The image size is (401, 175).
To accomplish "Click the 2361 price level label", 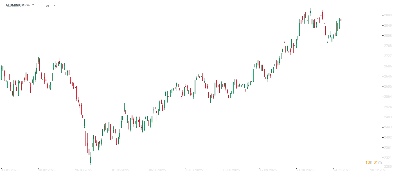I will [x=388, y=148].
